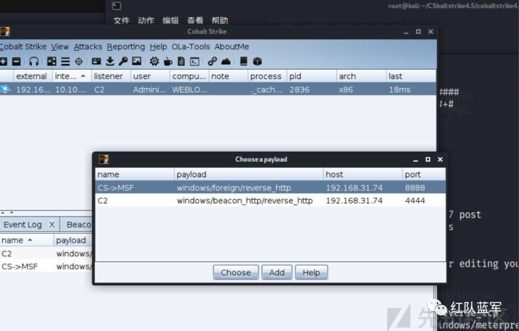Open the OLa-Tools menu
This screenshot has width=519, height=331.
191,47
